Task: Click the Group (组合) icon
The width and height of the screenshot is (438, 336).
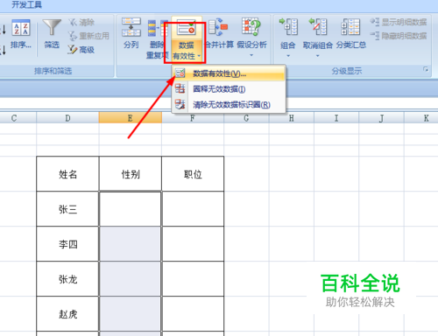Action: [288, 27]
